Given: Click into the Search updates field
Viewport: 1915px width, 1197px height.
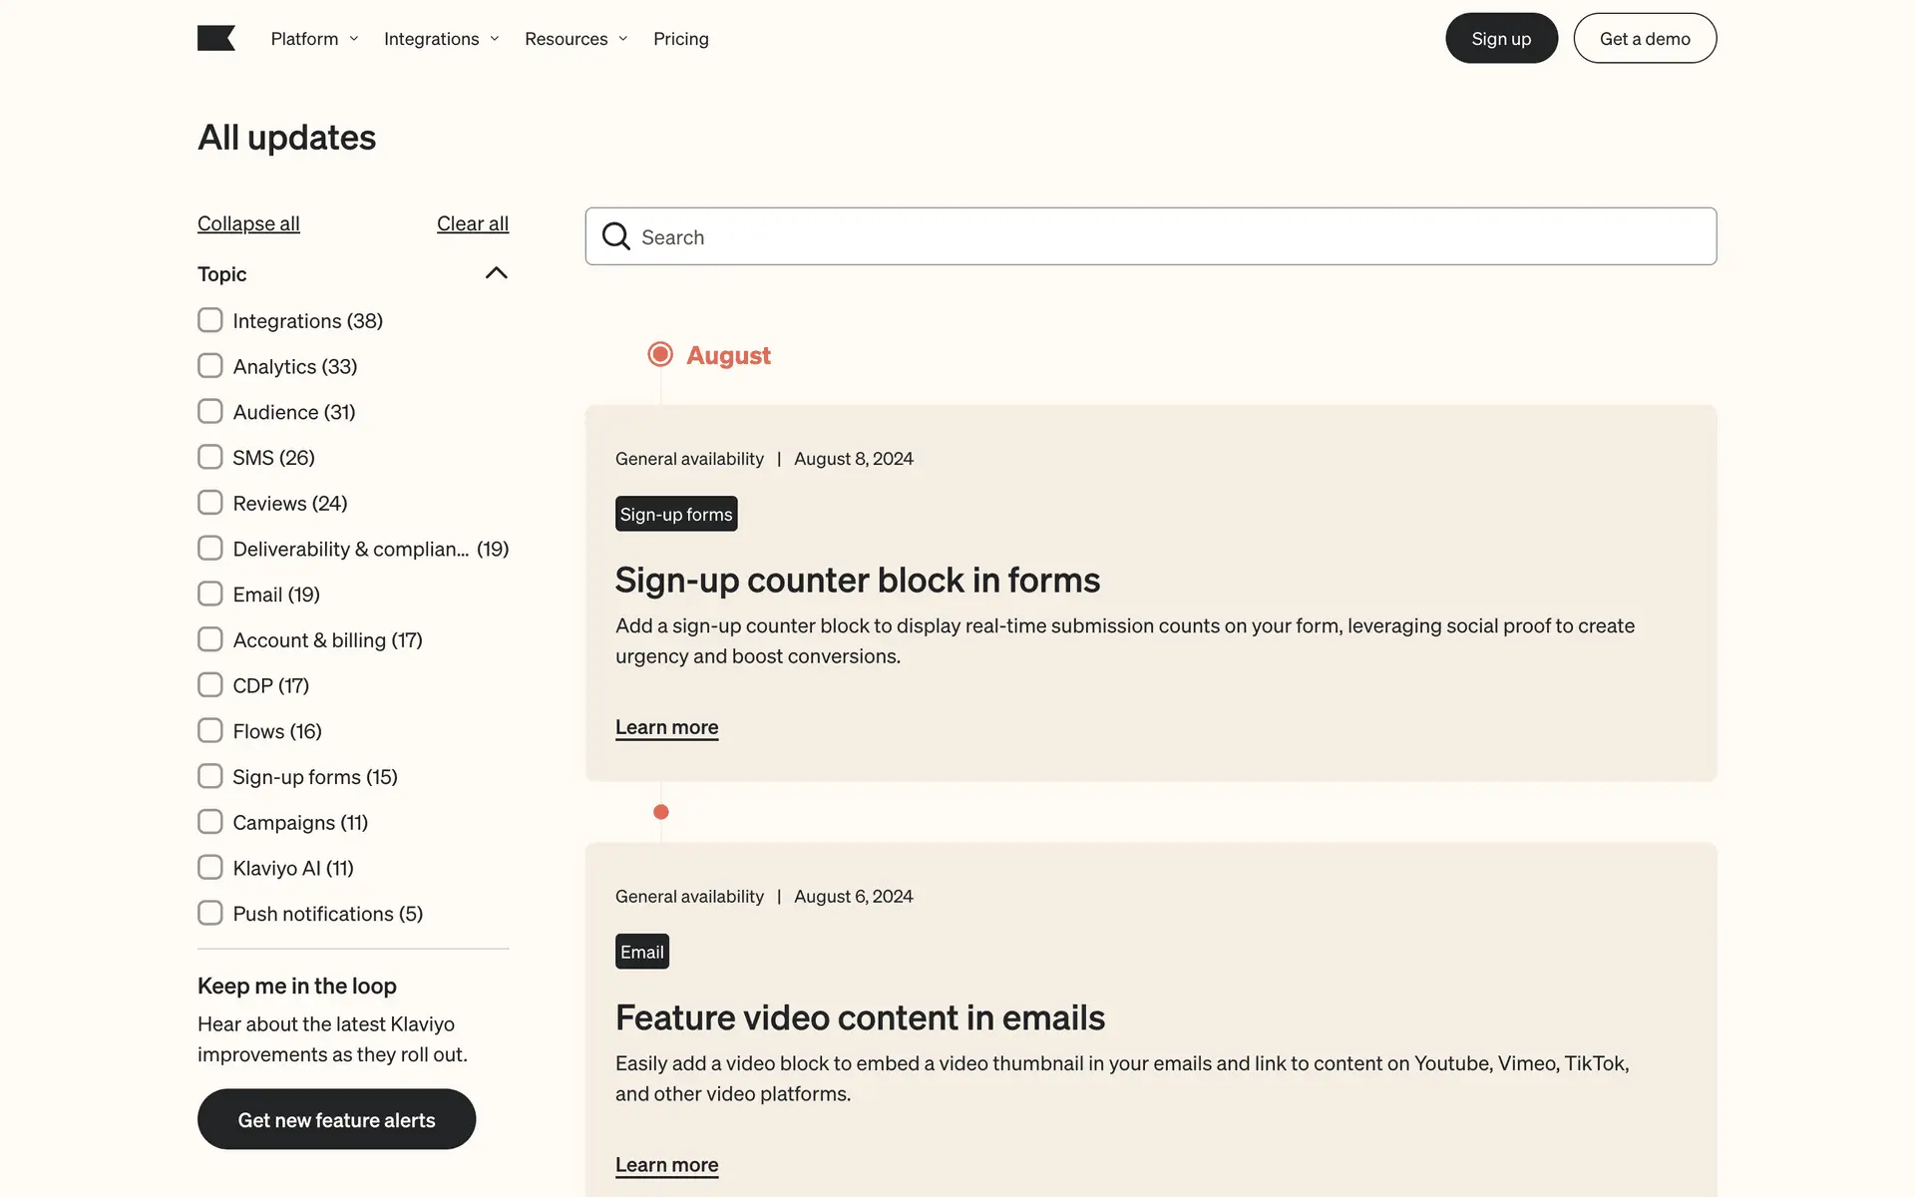Looking at the screenshot, I should tap(1167, 236).
